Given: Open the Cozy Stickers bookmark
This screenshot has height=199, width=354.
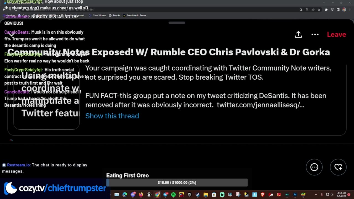Looking at the screenshot, I should coord(97,15).
